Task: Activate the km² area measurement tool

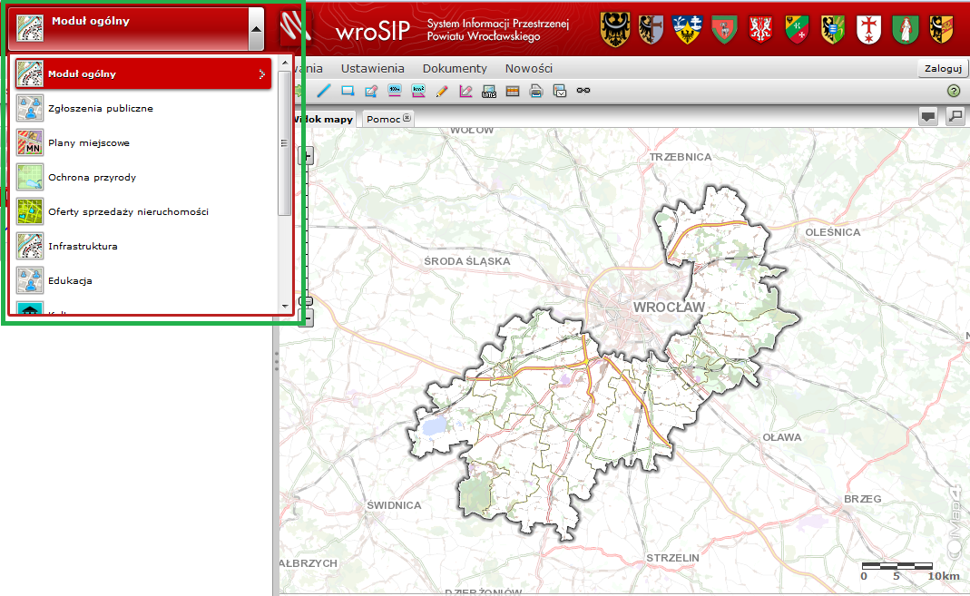Action: click(x=419, y=91)
